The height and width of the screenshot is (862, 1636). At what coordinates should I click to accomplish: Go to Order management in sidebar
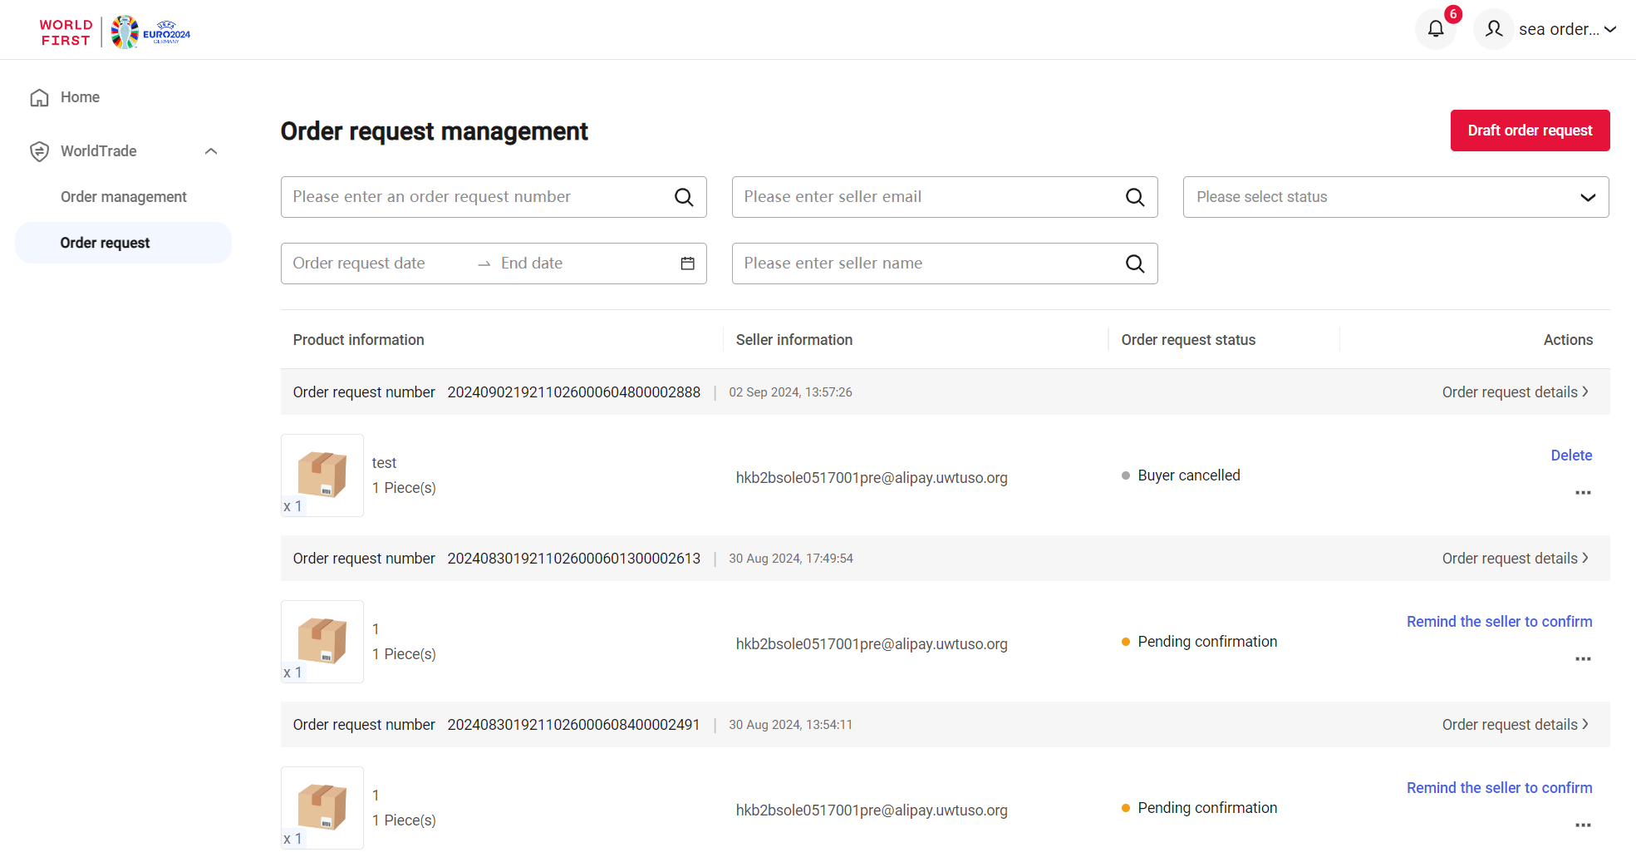coord(124,197)
